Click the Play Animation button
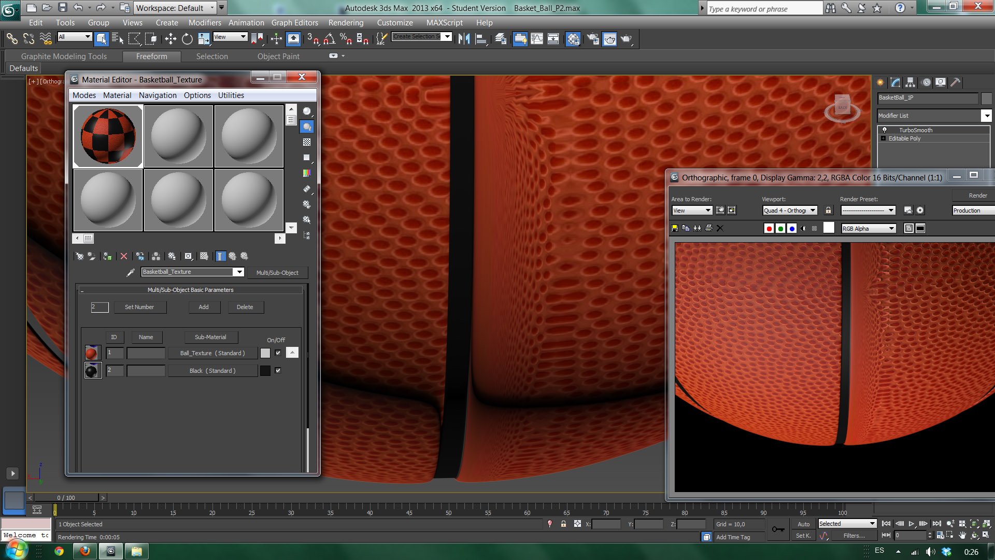Viewport: 995px width, 560px height. 911,524
